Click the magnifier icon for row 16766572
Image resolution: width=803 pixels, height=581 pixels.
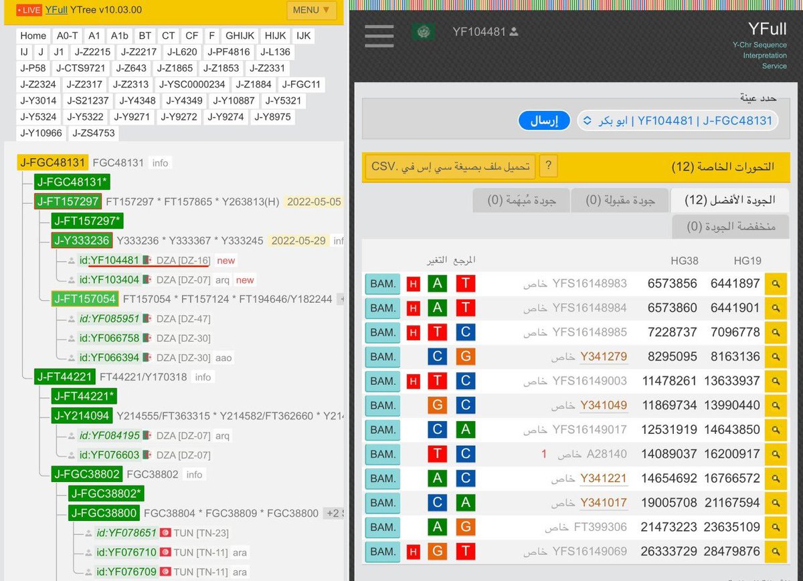click(776, 478)
